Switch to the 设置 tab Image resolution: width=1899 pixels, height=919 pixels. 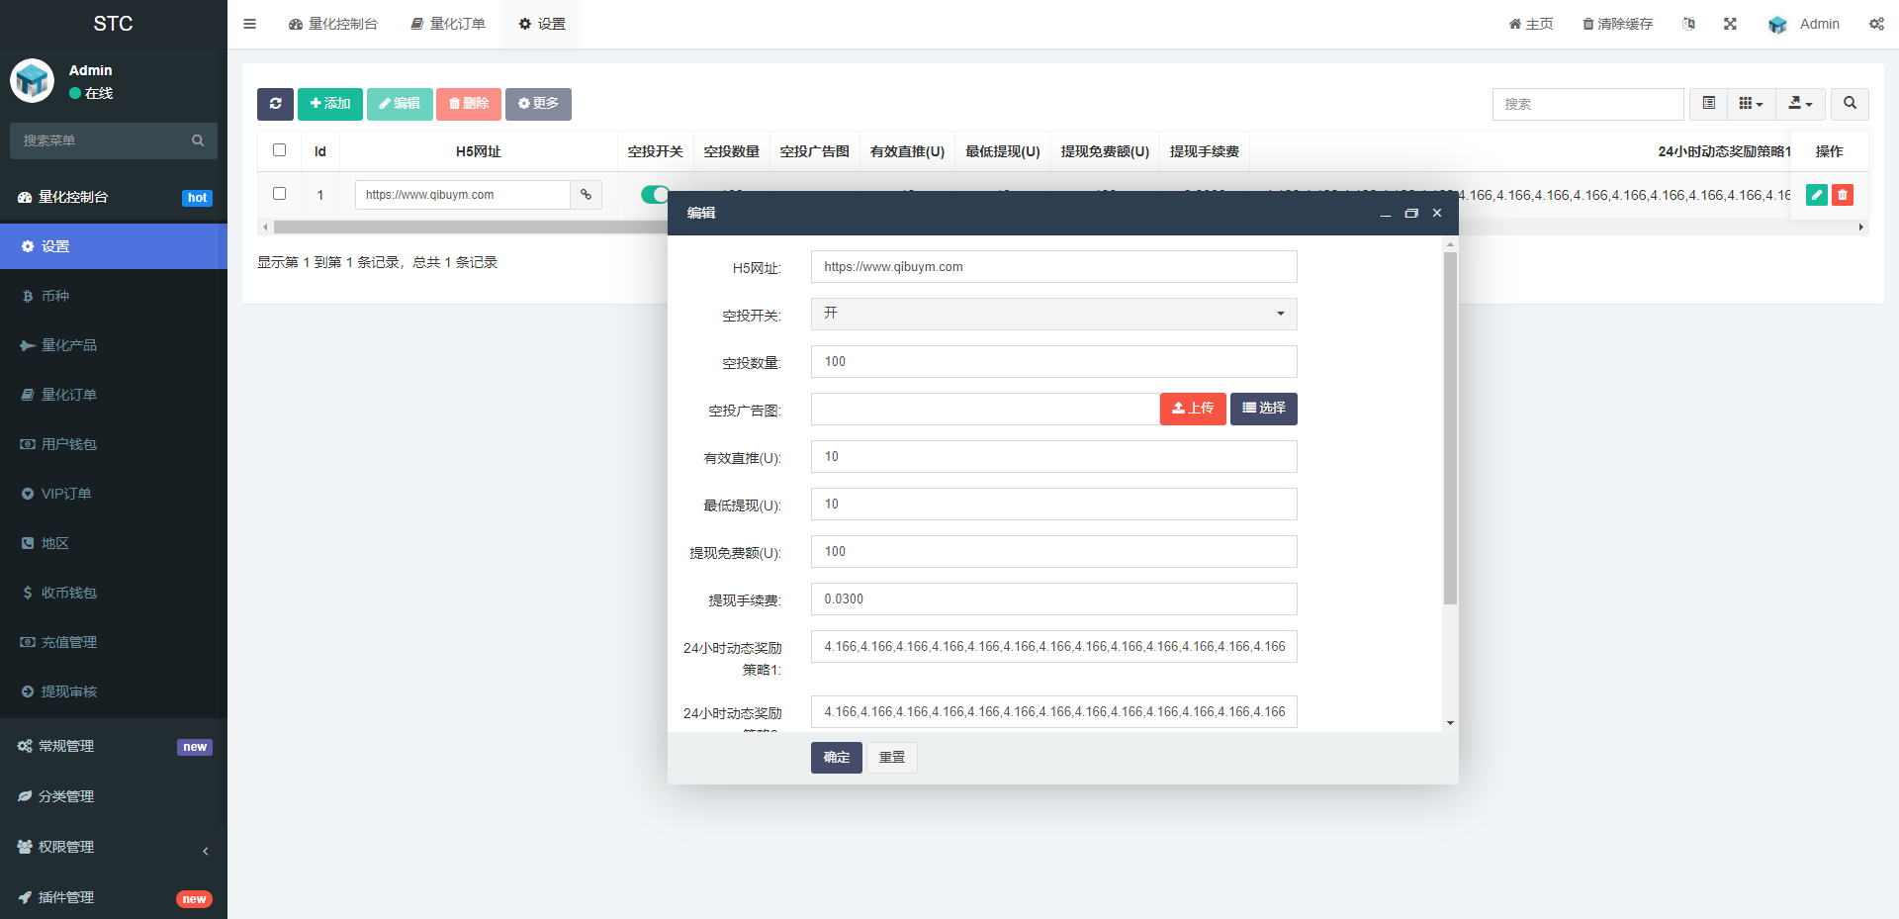(542, 24)
